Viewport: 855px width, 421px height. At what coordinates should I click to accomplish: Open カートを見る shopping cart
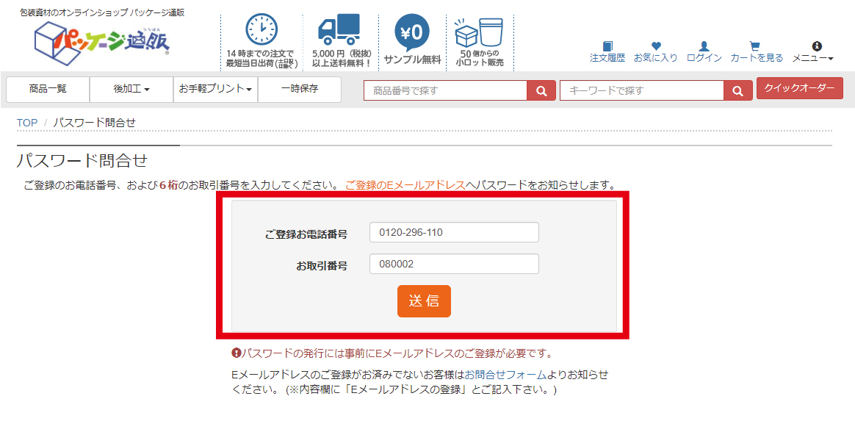coord(756,47)
